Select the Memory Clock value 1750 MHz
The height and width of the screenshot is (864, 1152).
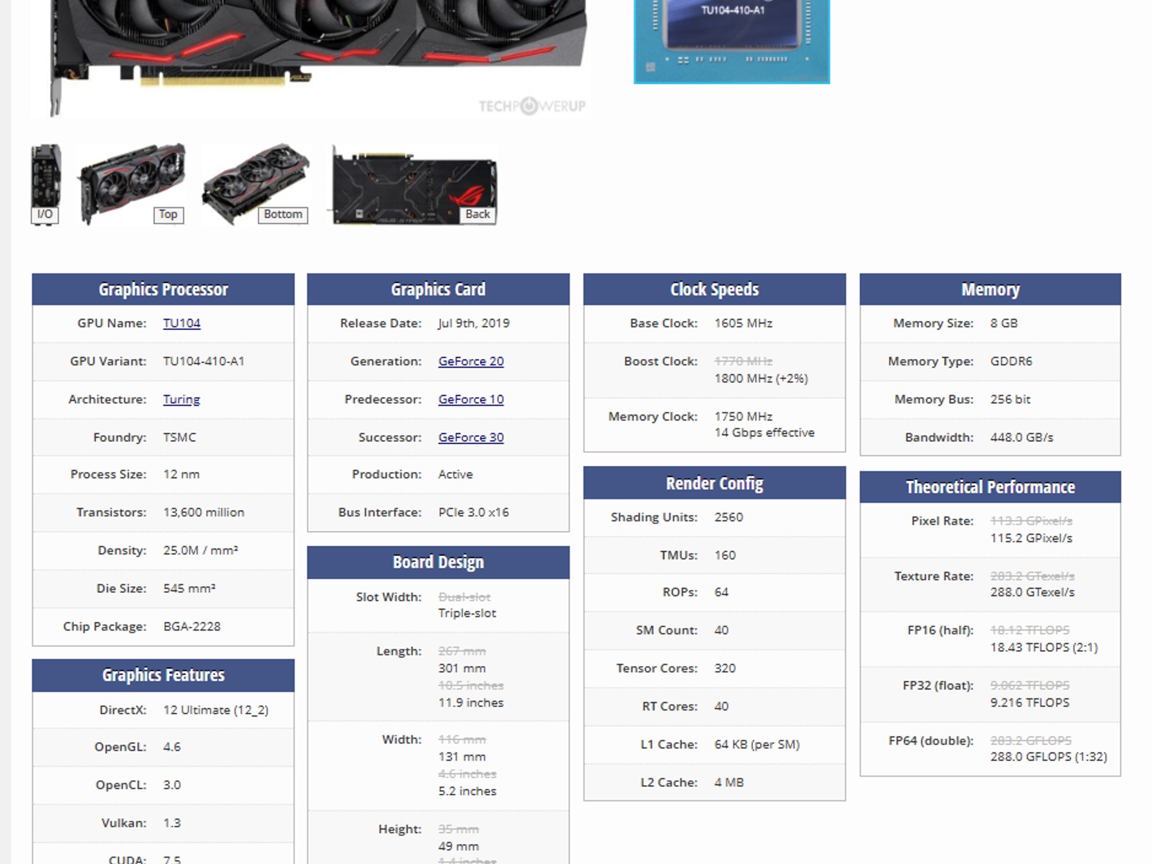743,416
